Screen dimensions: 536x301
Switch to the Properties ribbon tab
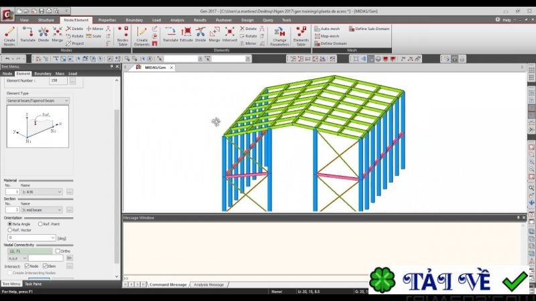(x=107, y=20)
